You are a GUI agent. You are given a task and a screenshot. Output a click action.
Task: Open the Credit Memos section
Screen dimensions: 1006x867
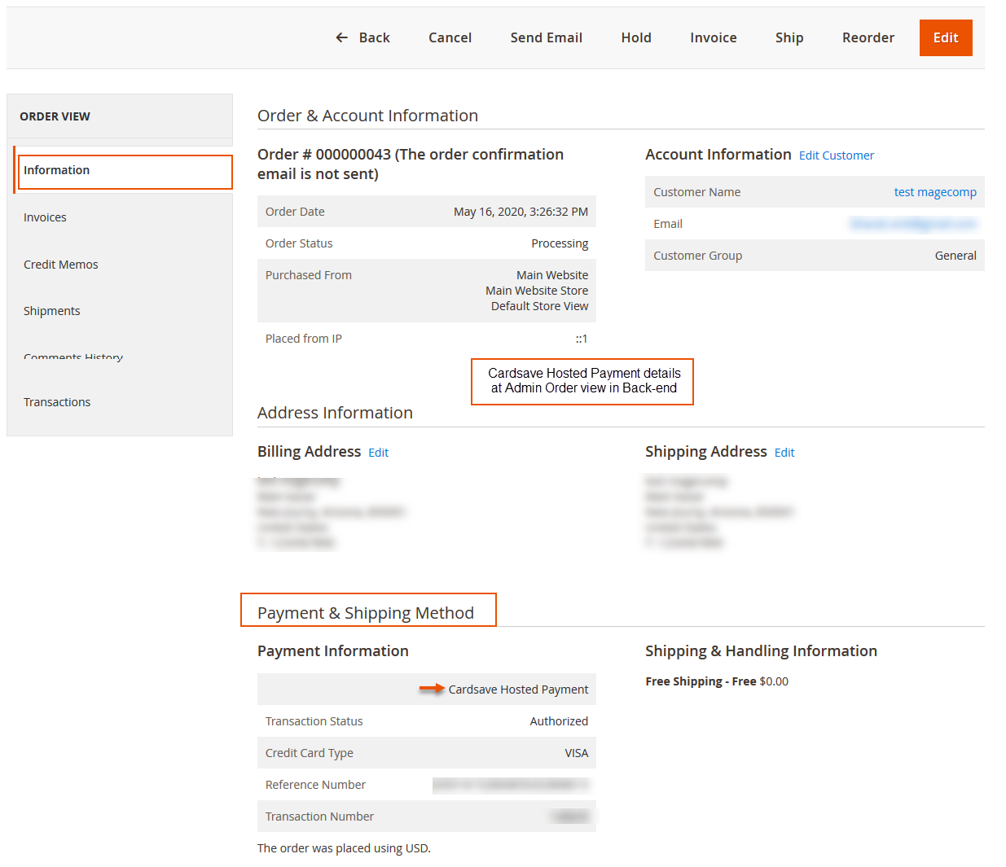pos(60,264)
